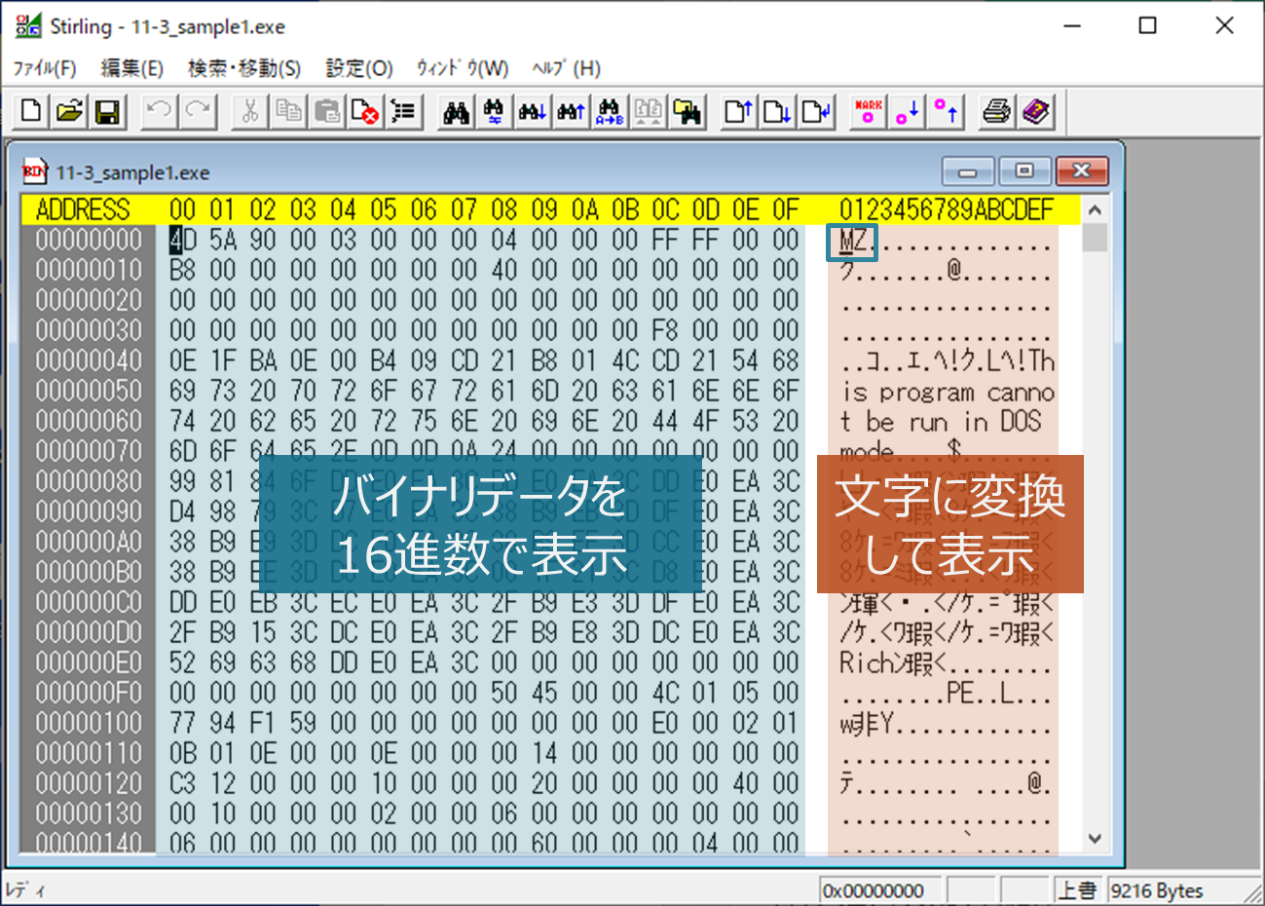This screenshot has height=906, width=1265.
Task: Click the New file icon
Action: (31, 112)
